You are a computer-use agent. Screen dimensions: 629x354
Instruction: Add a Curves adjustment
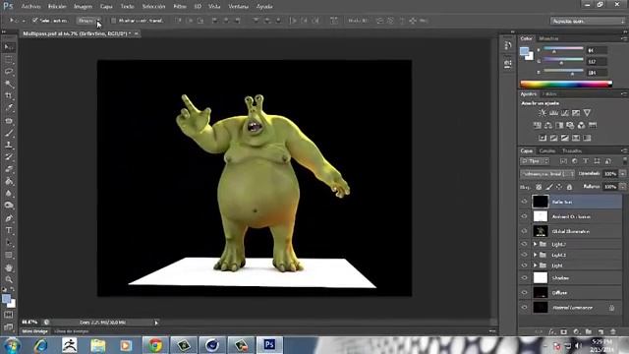pos(565,113)
